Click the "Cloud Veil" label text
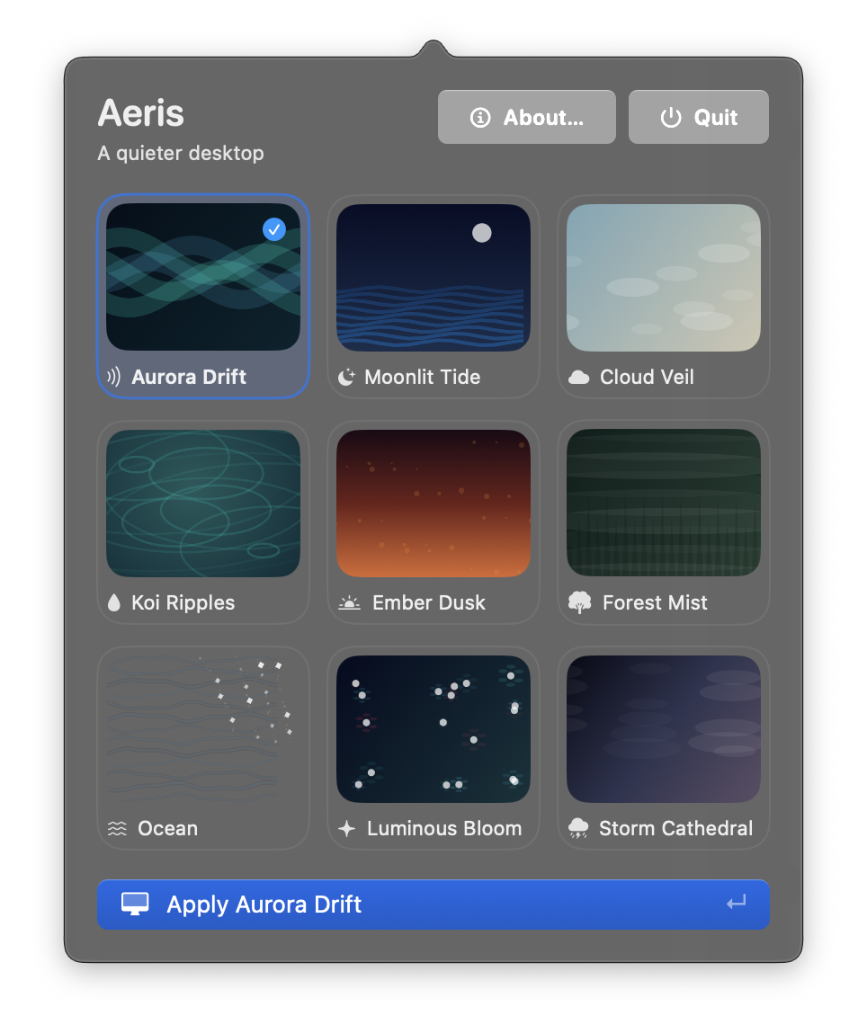Image resolution: width=867 pixels, height=1034 pixels. [x=647, y=377]
